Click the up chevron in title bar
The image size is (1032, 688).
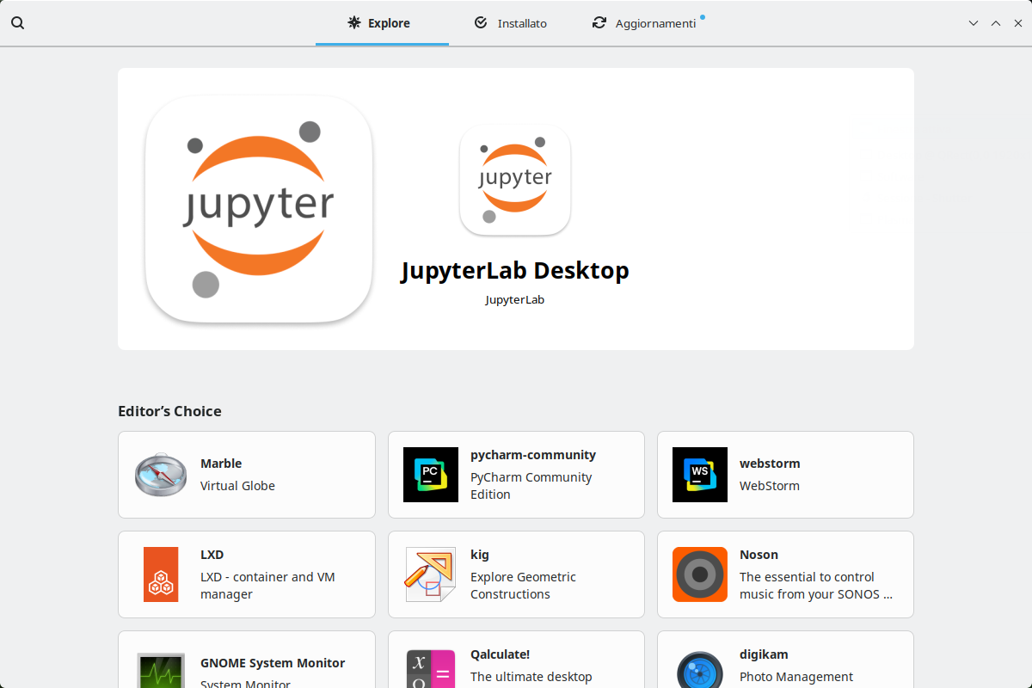[x=996, y=23]
